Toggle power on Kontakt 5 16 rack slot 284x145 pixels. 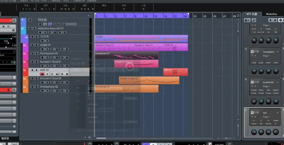click(x=252, y=82)
